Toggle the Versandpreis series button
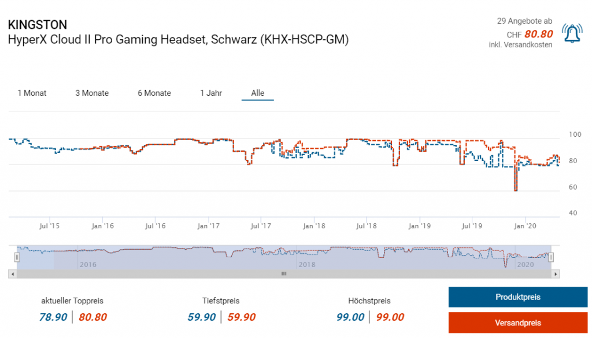 pyautogui.click(x=517, y=323)
